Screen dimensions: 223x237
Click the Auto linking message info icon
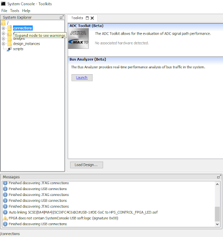5,213
